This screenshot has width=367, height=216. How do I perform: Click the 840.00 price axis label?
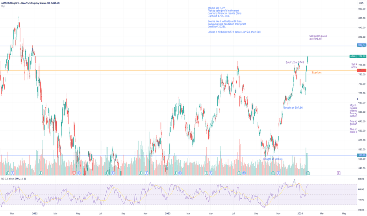[x=361, y=27]
